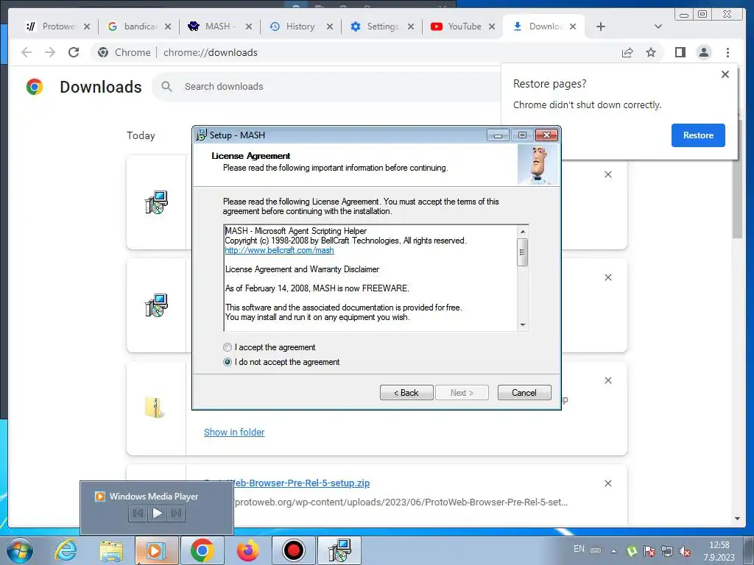Click the muted volume tray icon
This screenshot has height=565, width=754.
pyautogui.click(x=685, y=551)
